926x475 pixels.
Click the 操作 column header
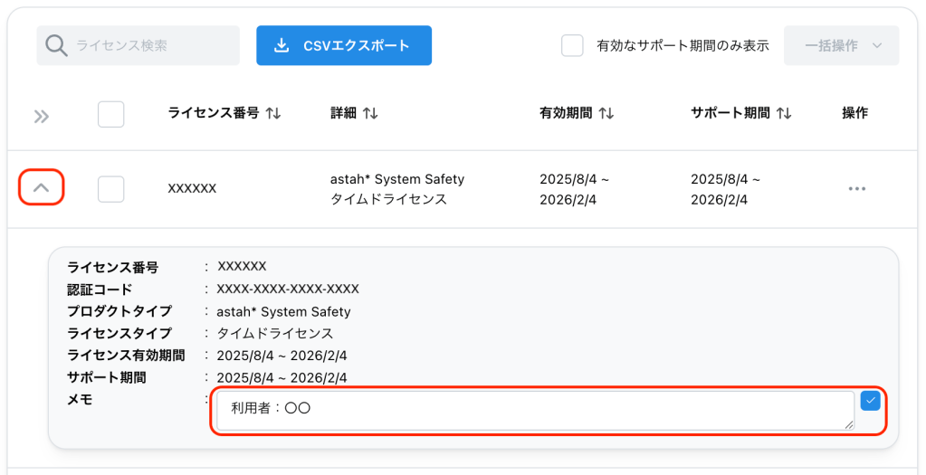(854, 113)
